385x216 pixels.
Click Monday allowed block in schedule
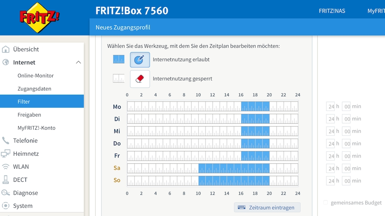[x=255, y=106]
